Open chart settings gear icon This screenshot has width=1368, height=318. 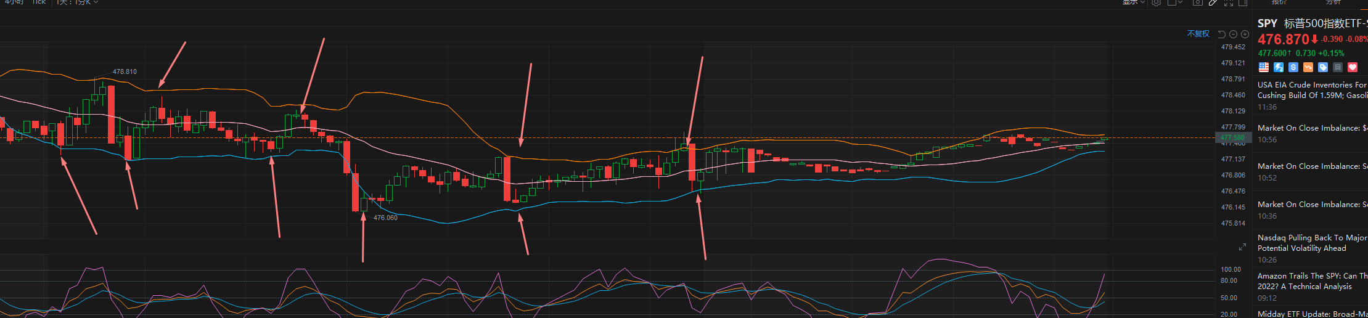click(1156, 2)
